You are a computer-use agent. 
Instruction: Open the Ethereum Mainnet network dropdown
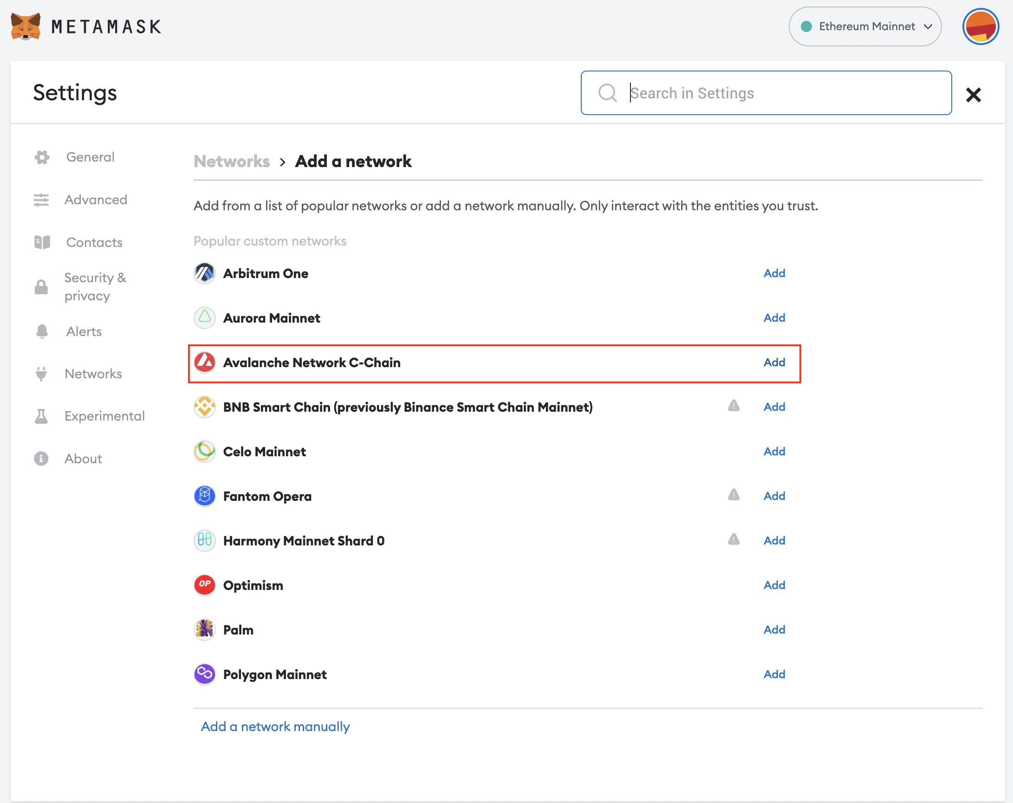pyautogui.click(x=865, y=26)
